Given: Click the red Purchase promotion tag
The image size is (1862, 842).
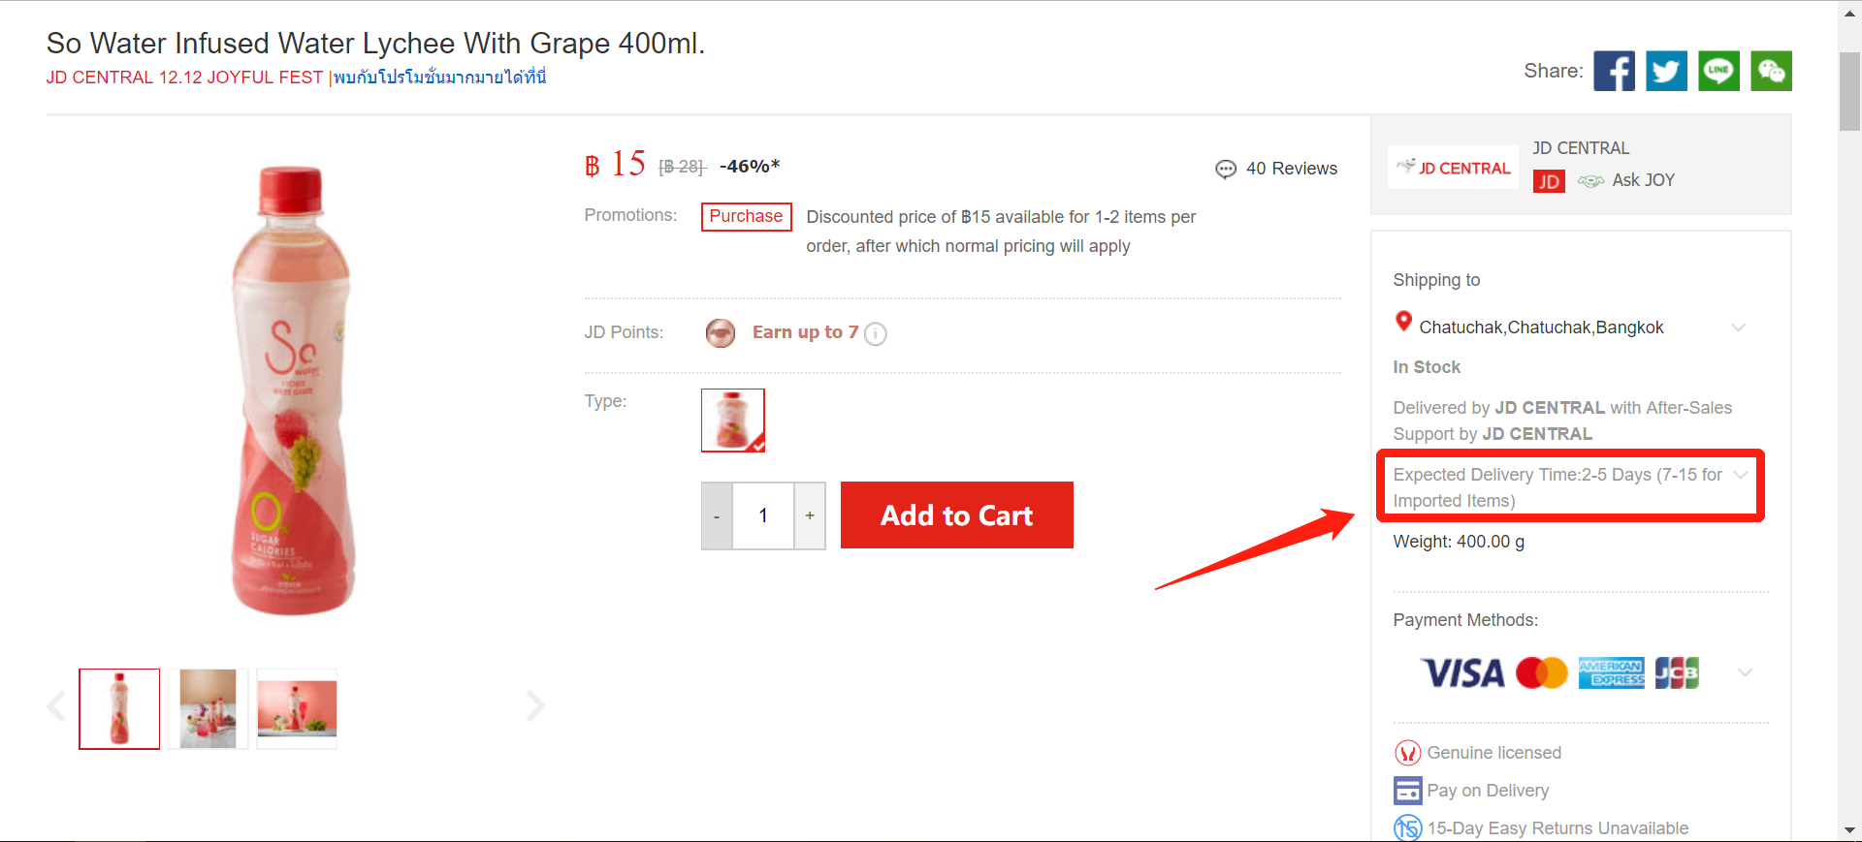Looking at the screenshot, I should (747, 216).
